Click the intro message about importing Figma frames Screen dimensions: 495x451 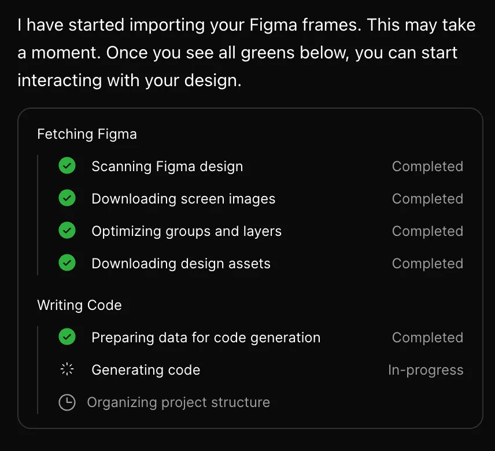[x=246, y=53]
